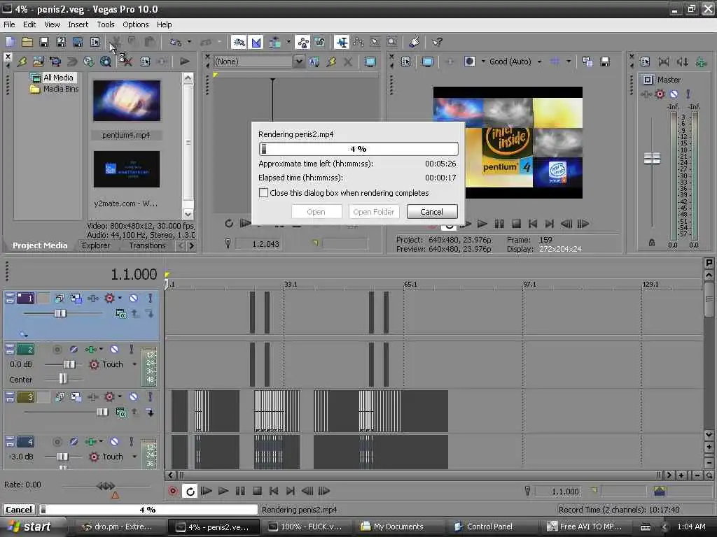This screenshot has width=717, height=537.
Task: Solo track 1 with exclamation icon
Action: (150, 299)
